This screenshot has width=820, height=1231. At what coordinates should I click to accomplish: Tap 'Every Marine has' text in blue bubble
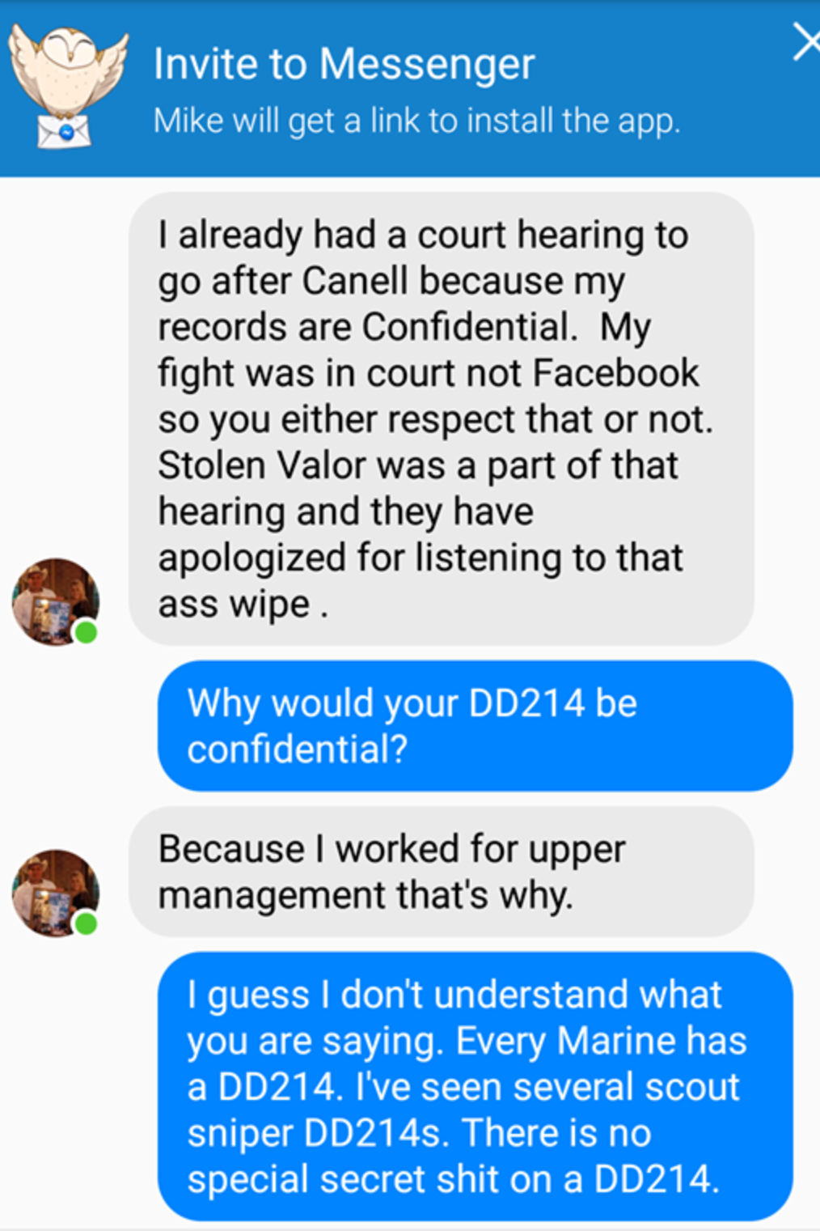[601, 1041]
